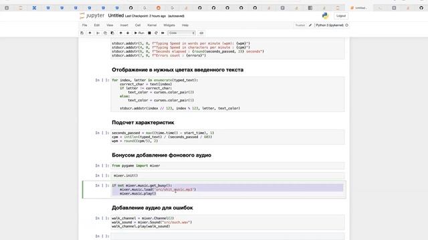Click the wpm = round((cpm/5), 2) line
The image size is (428, 240).
(135, 141)
